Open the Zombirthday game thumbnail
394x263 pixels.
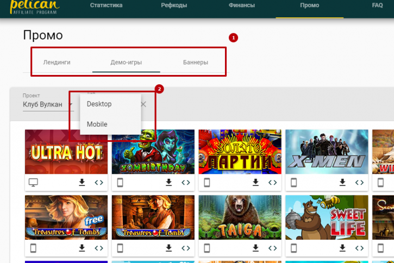tap(153, 152)
